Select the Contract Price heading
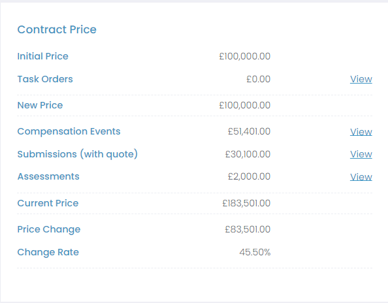Image resolution: width=388 pixels, height=303 pixels. pyautogui.click(x=57, y=29)
